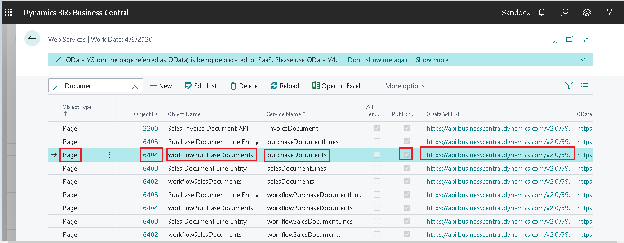Click the search box containing Document

[95, 86]
